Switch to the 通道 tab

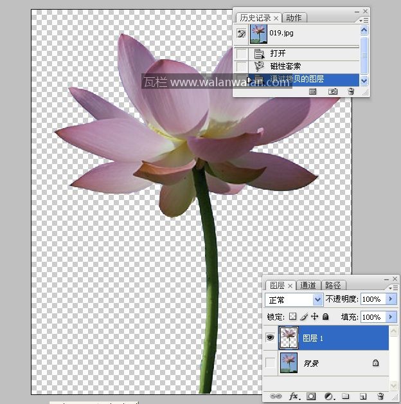(x=308, y=285)
